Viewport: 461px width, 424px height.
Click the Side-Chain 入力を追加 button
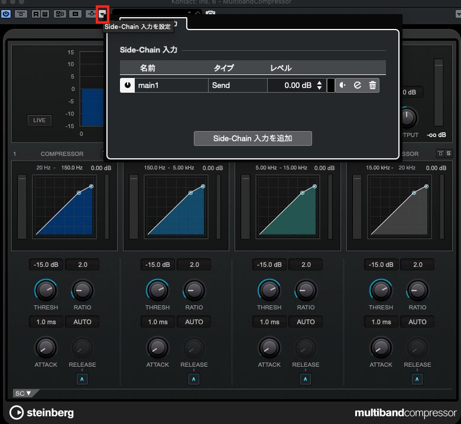[253, 138]
